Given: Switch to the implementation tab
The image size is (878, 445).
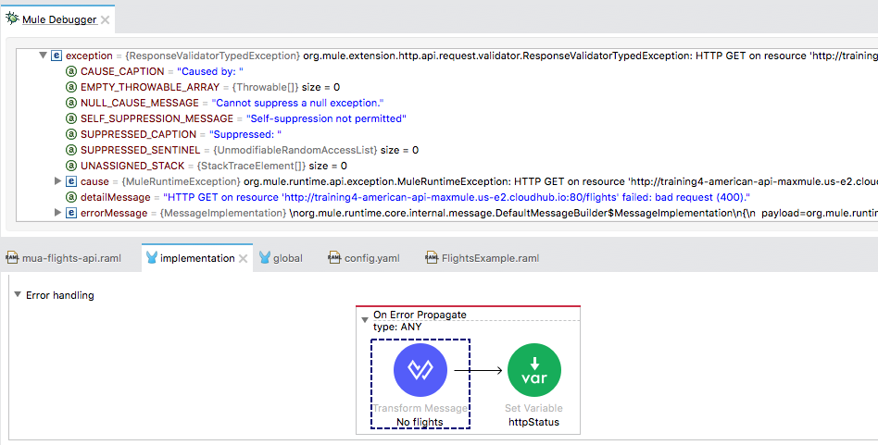Looking at the screenshot, I should coord(197,258).
